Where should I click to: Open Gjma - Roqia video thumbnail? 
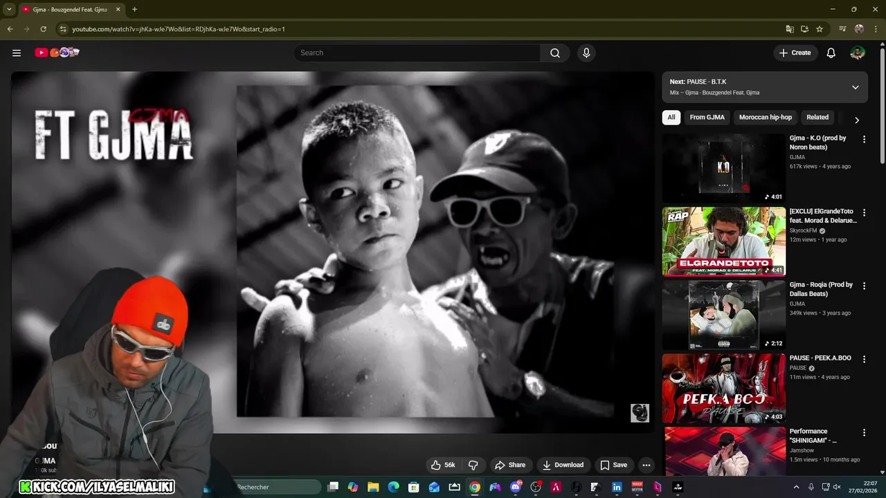point(723,315)
